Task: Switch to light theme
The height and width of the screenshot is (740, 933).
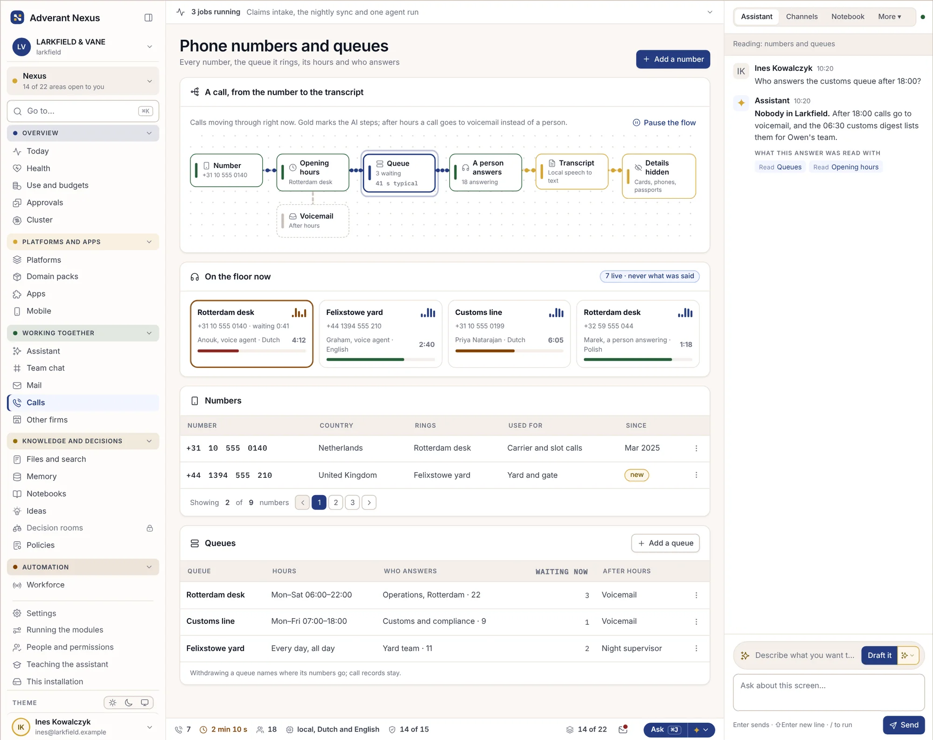Action: pyautogui.click(x=112, y=703)
